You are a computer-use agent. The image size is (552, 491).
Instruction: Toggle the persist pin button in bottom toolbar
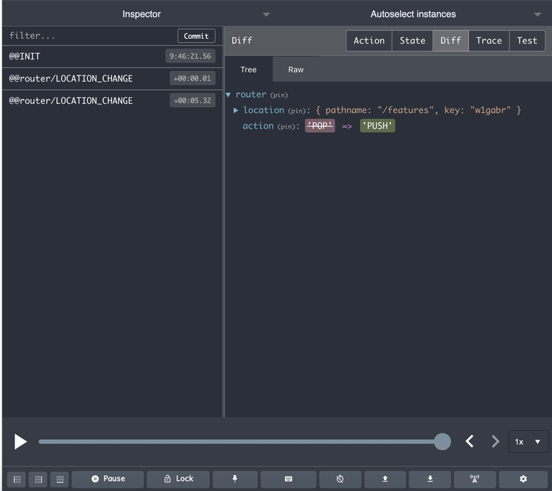click(235, 479)
